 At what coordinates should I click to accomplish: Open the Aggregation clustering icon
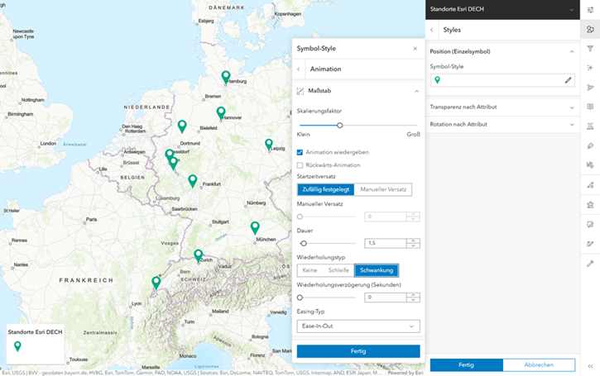(590, 88)
